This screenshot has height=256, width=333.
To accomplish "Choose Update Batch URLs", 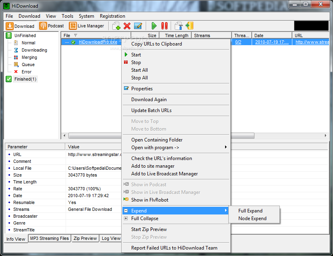I will [x=176, y=110].
